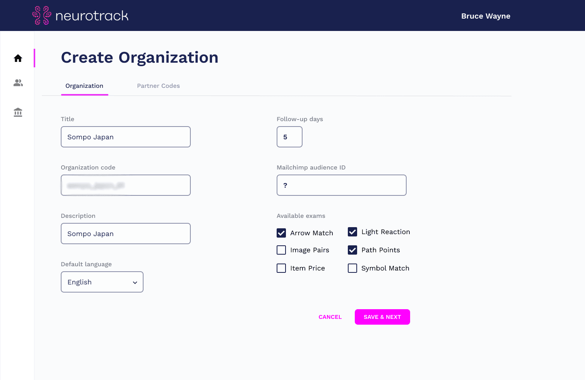This screenshot has height=380, width=585.
Task: Toggle the Path Points checkbox off
Action: coord(352,250)
